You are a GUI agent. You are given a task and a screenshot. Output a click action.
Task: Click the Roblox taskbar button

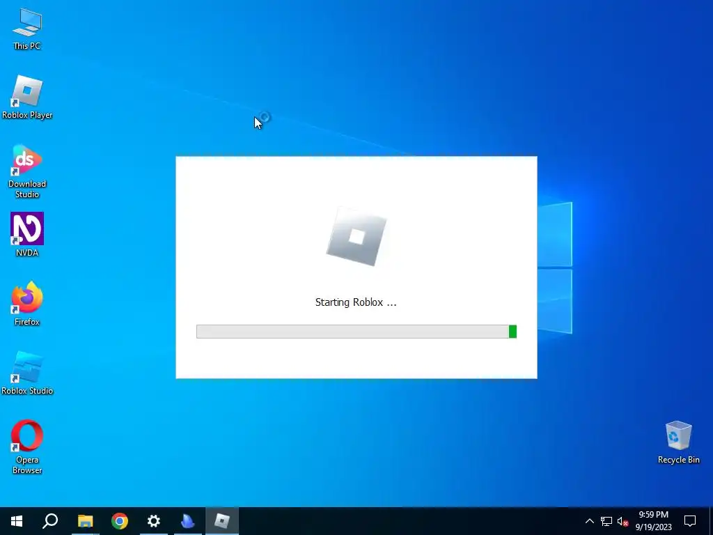point(222,521)
